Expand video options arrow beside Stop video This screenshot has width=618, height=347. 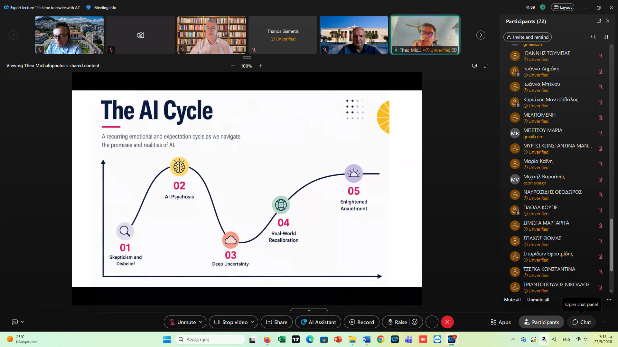tap(252, 322)
